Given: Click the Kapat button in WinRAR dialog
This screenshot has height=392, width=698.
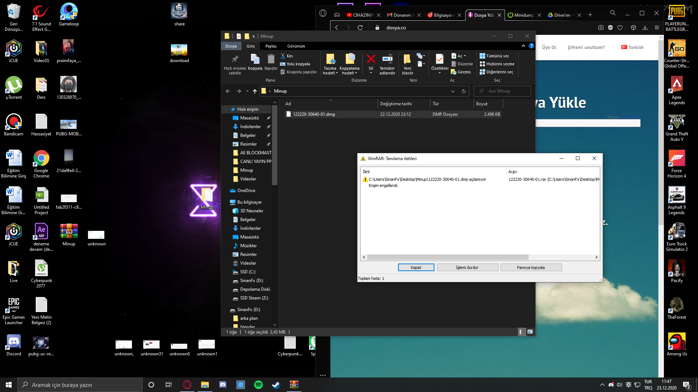Looking at the screenshot, I should [416, 268].
